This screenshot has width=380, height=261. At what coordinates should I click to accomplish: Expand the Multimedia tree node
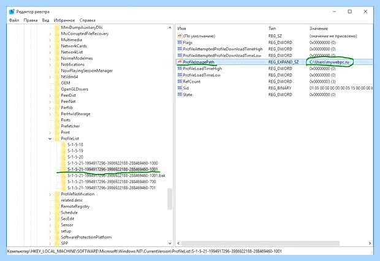tap(50, 40)
